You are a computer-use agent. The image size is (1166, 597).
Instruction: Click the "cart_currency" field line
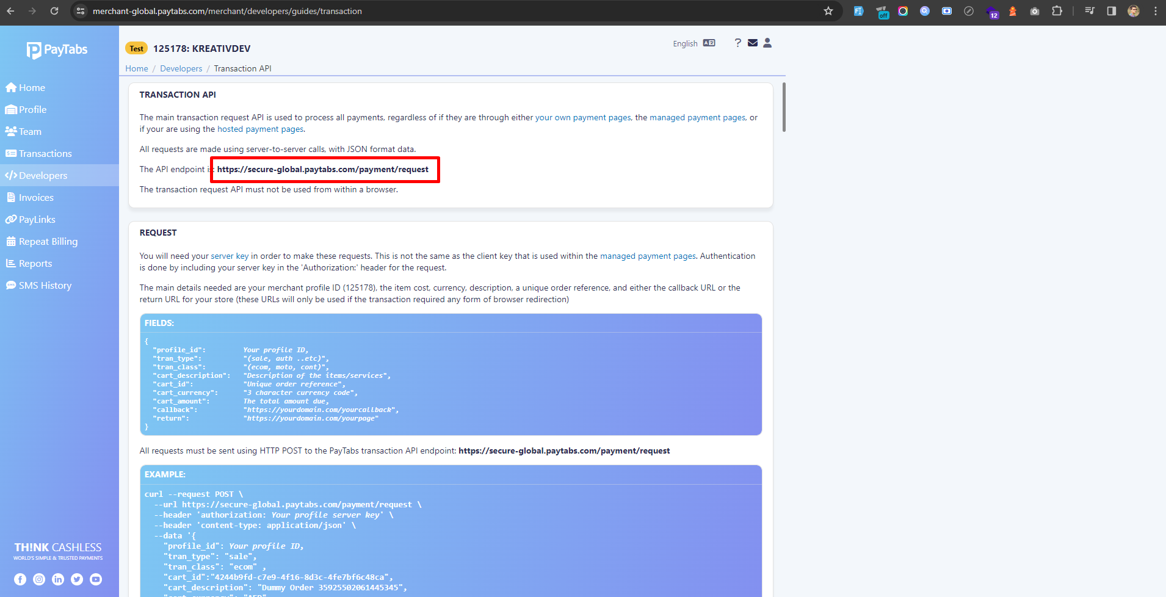pos(255,393)
